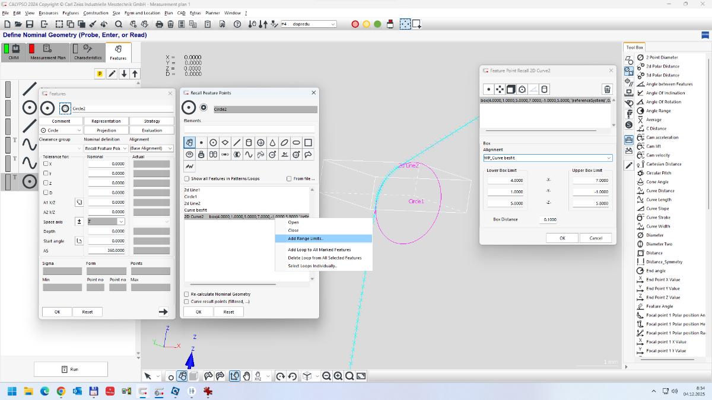
Task: Click the Box Distance input field
Action: pyautogui.click(x=548, y=219)
